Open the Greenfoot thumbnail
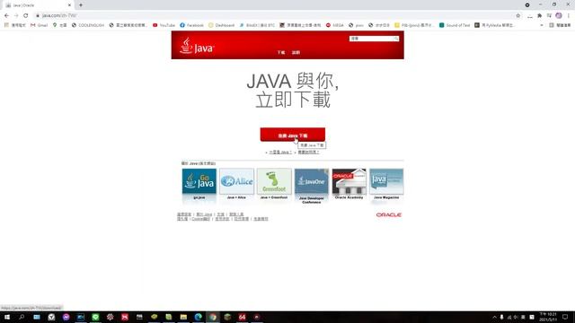575x323 pixels. coord(274,181)
